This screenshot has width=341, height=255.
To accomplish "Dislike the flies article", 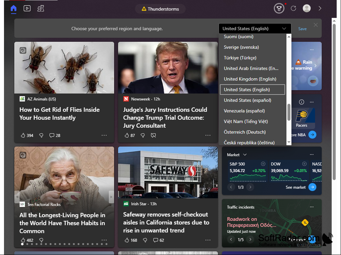I will pos(41,135).
